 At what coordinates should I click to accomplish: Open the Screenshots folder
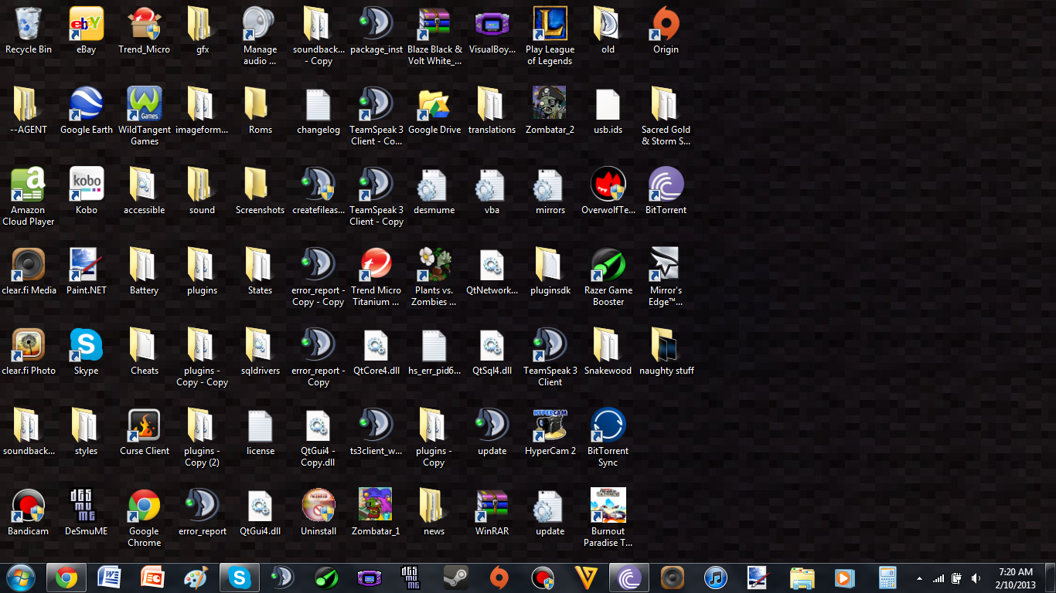[x=261, y=191]
